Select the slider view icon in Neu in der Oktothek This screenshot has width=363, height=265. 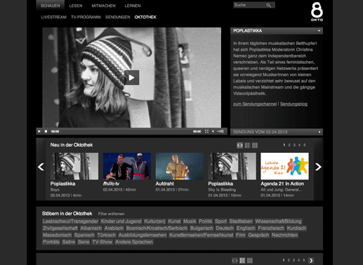click(x=240, y=145)
